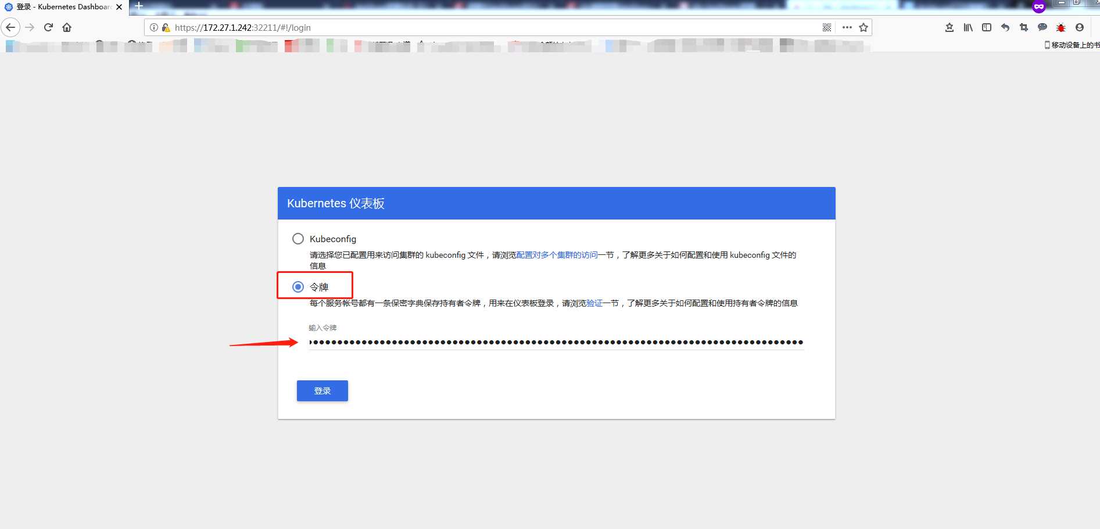Go back with the browser back arrow
Screen dimensions: 1100x529
pyautogui.click(x=10, y=27)
